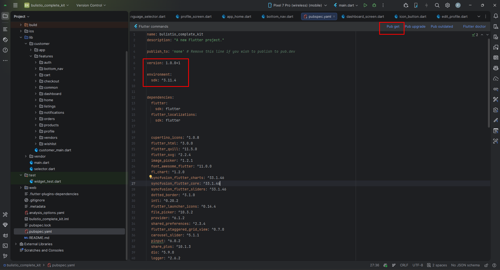The image size is (500, 270).
Task: Open more run actions menu (vertical dots)
Action: (x=383, y=5)
